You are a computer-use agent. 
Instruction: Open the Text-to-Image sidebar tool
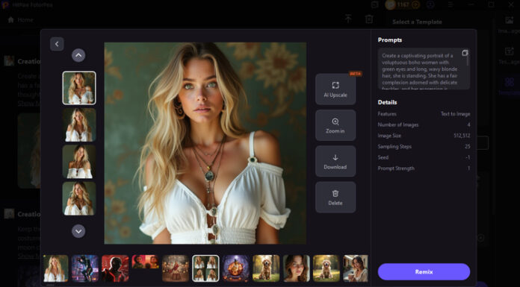pyautogui.click(x=509, y=55)
